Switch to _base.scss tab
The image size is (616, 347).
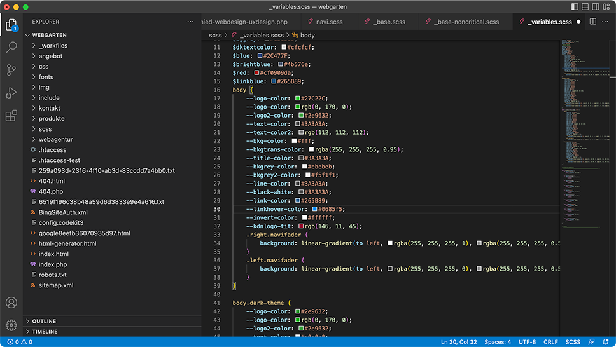coord(389,22)
